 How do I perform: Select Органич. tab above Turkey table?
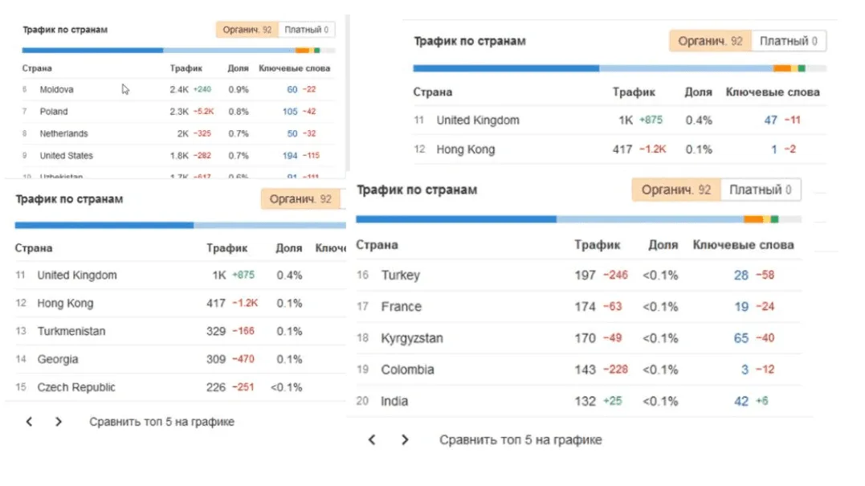(675, 190)
